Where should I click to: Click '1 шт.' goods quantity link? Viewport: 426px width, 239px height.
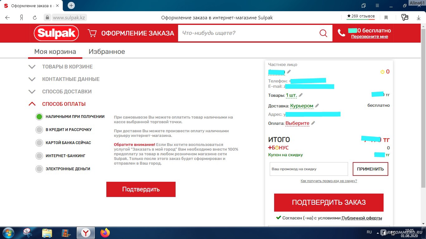point(291,95)
